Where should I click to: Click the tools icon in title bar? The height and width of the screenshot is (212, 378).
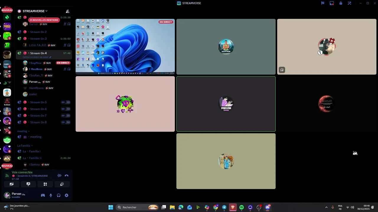(x=349, y=3)
